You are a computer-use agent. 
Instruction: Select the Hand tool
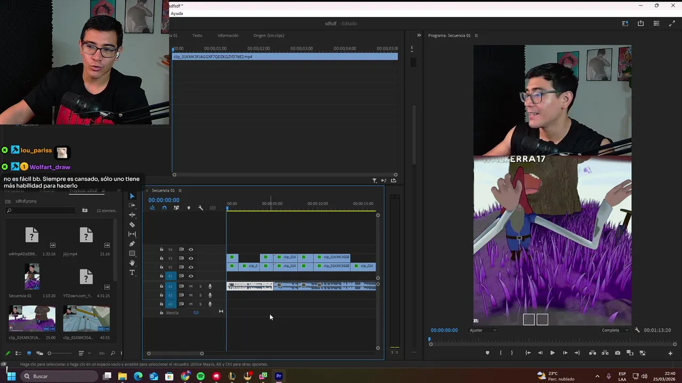point(132,263)
